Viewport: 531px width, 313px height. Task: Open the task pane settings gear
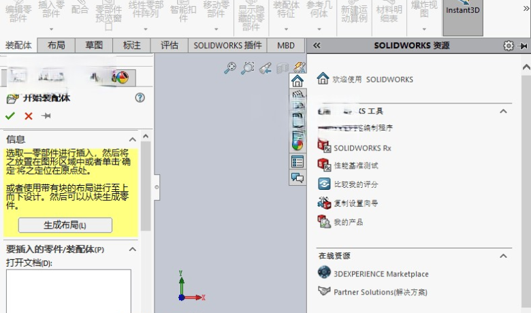509,46
